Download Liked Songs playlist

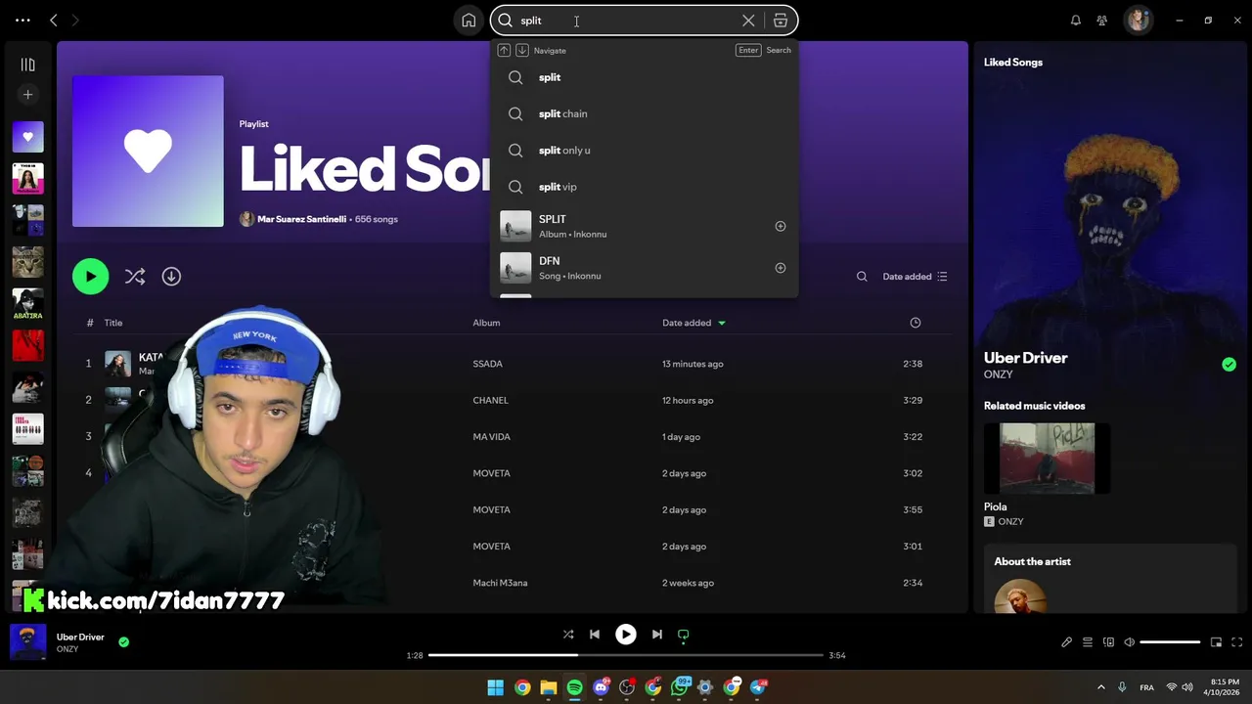pyautogui.click(x=171, y=277)
